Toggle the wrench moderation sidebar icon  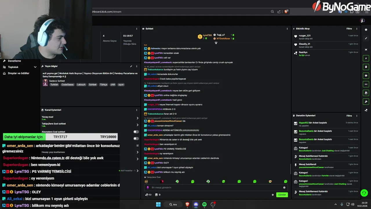click(366, 102)
